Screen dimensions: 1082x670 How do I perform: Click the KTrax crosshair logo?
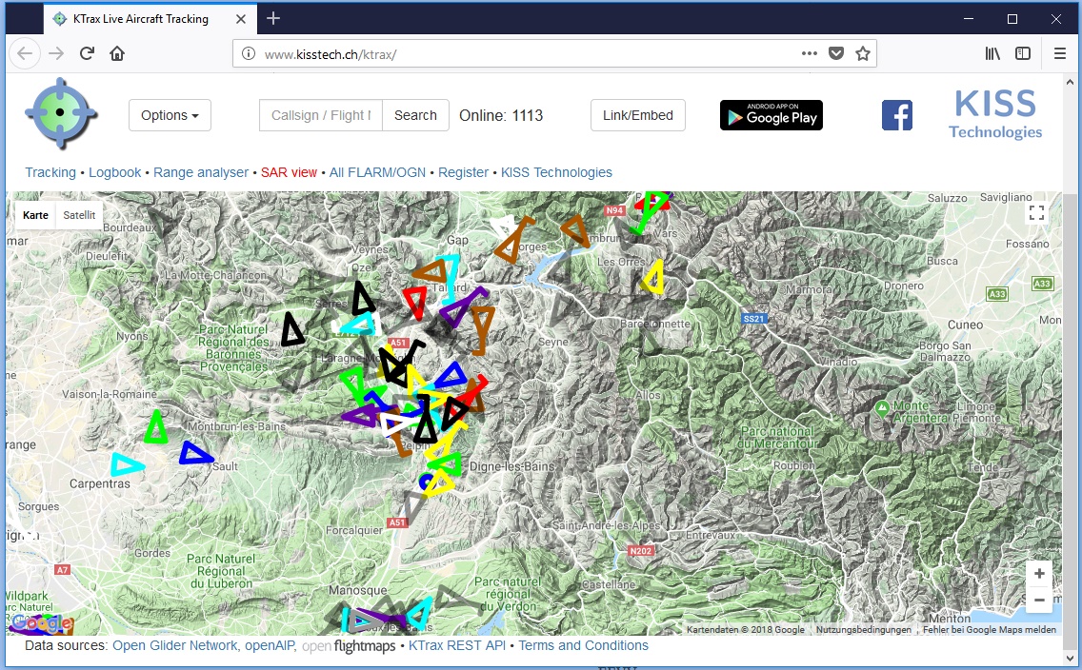61,113
